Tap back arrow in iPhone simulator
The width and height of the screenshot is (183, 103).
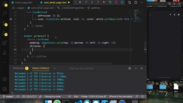click(150, 15)
